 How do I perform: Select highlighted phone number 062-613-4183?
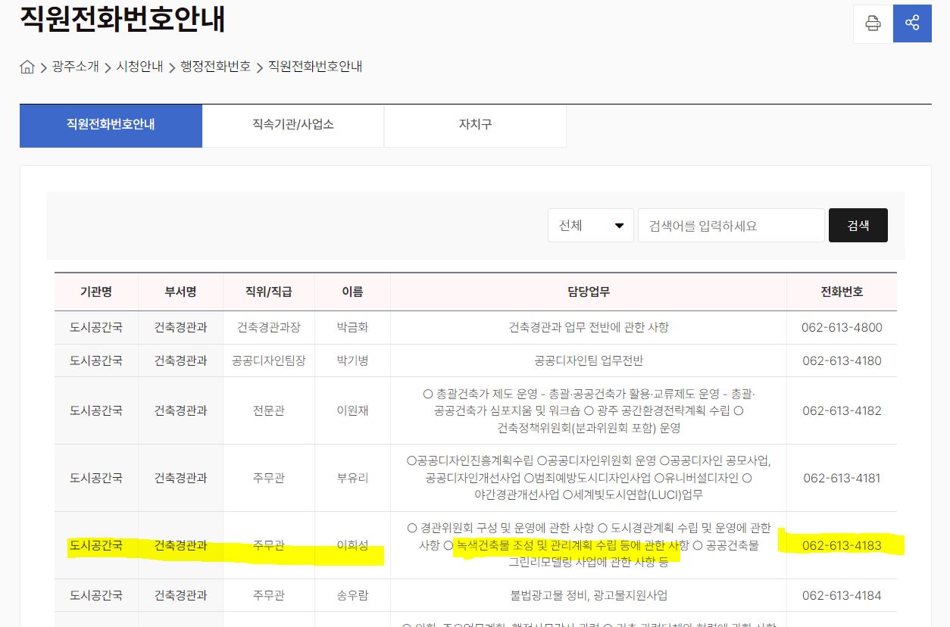(842, 546)
